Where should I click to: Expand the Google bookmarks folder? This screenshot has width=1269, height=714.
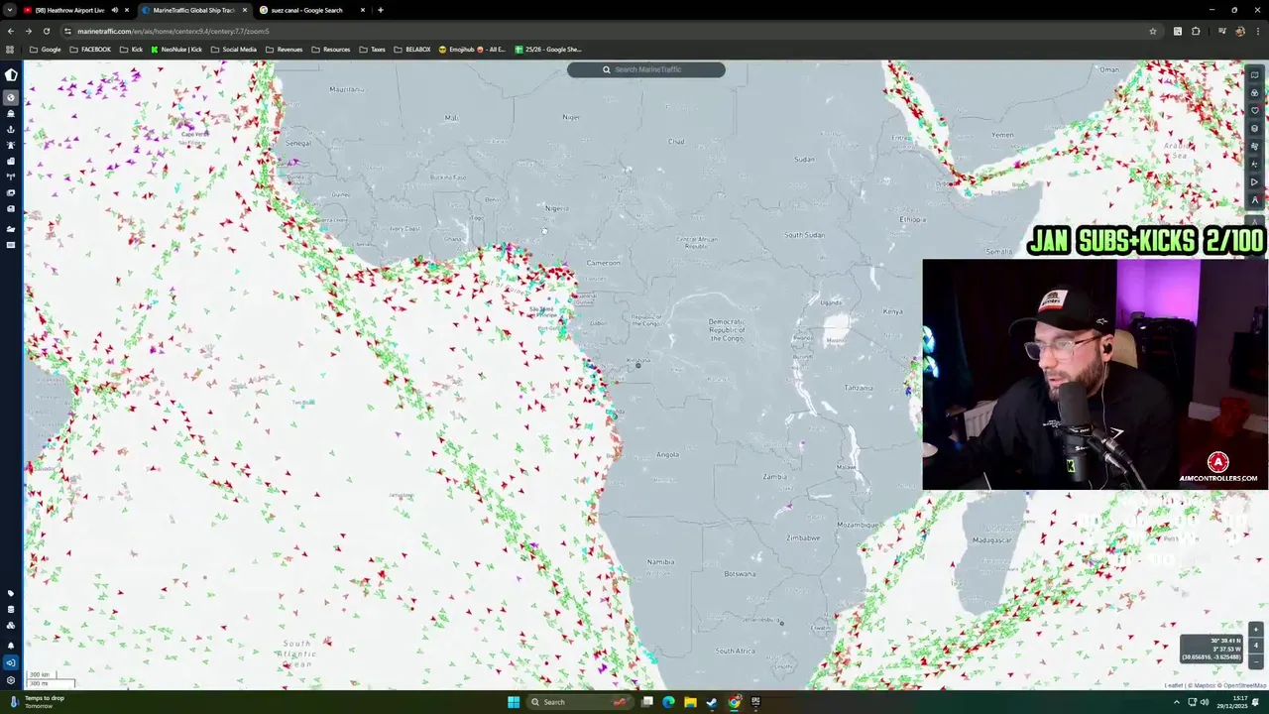[46, 50]
